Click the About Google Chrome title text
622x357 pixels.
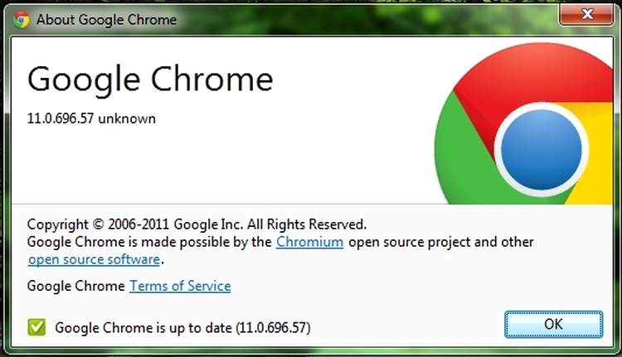click(106, 19)
